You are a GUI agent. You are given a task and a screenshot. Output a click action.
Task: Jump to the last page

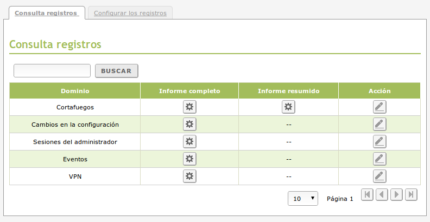tap(411, 194)
